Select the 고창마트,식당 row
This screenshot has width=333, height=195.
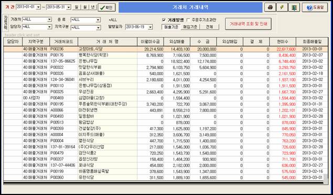[x=166, y=49]
